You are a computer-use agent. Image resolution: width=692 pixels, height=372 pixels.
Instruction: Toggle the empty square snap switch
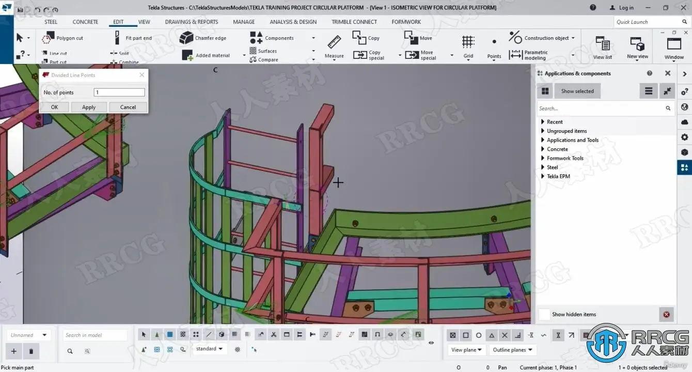click(466, 335)
